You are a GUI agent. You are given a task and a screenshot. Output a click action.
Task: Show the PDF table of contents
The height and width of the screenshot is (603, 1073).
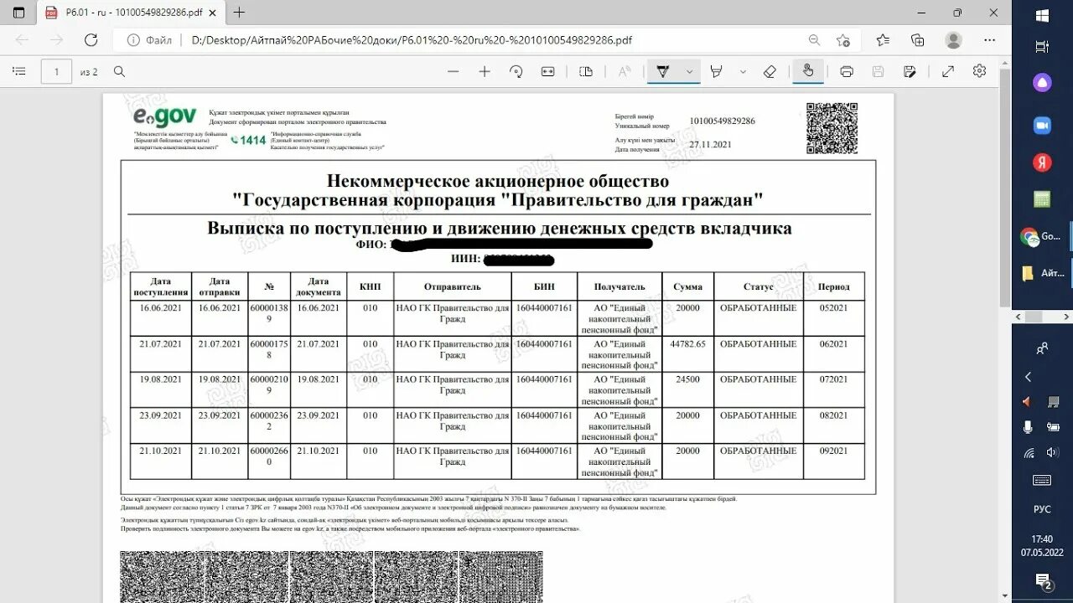tap(19, 71)
